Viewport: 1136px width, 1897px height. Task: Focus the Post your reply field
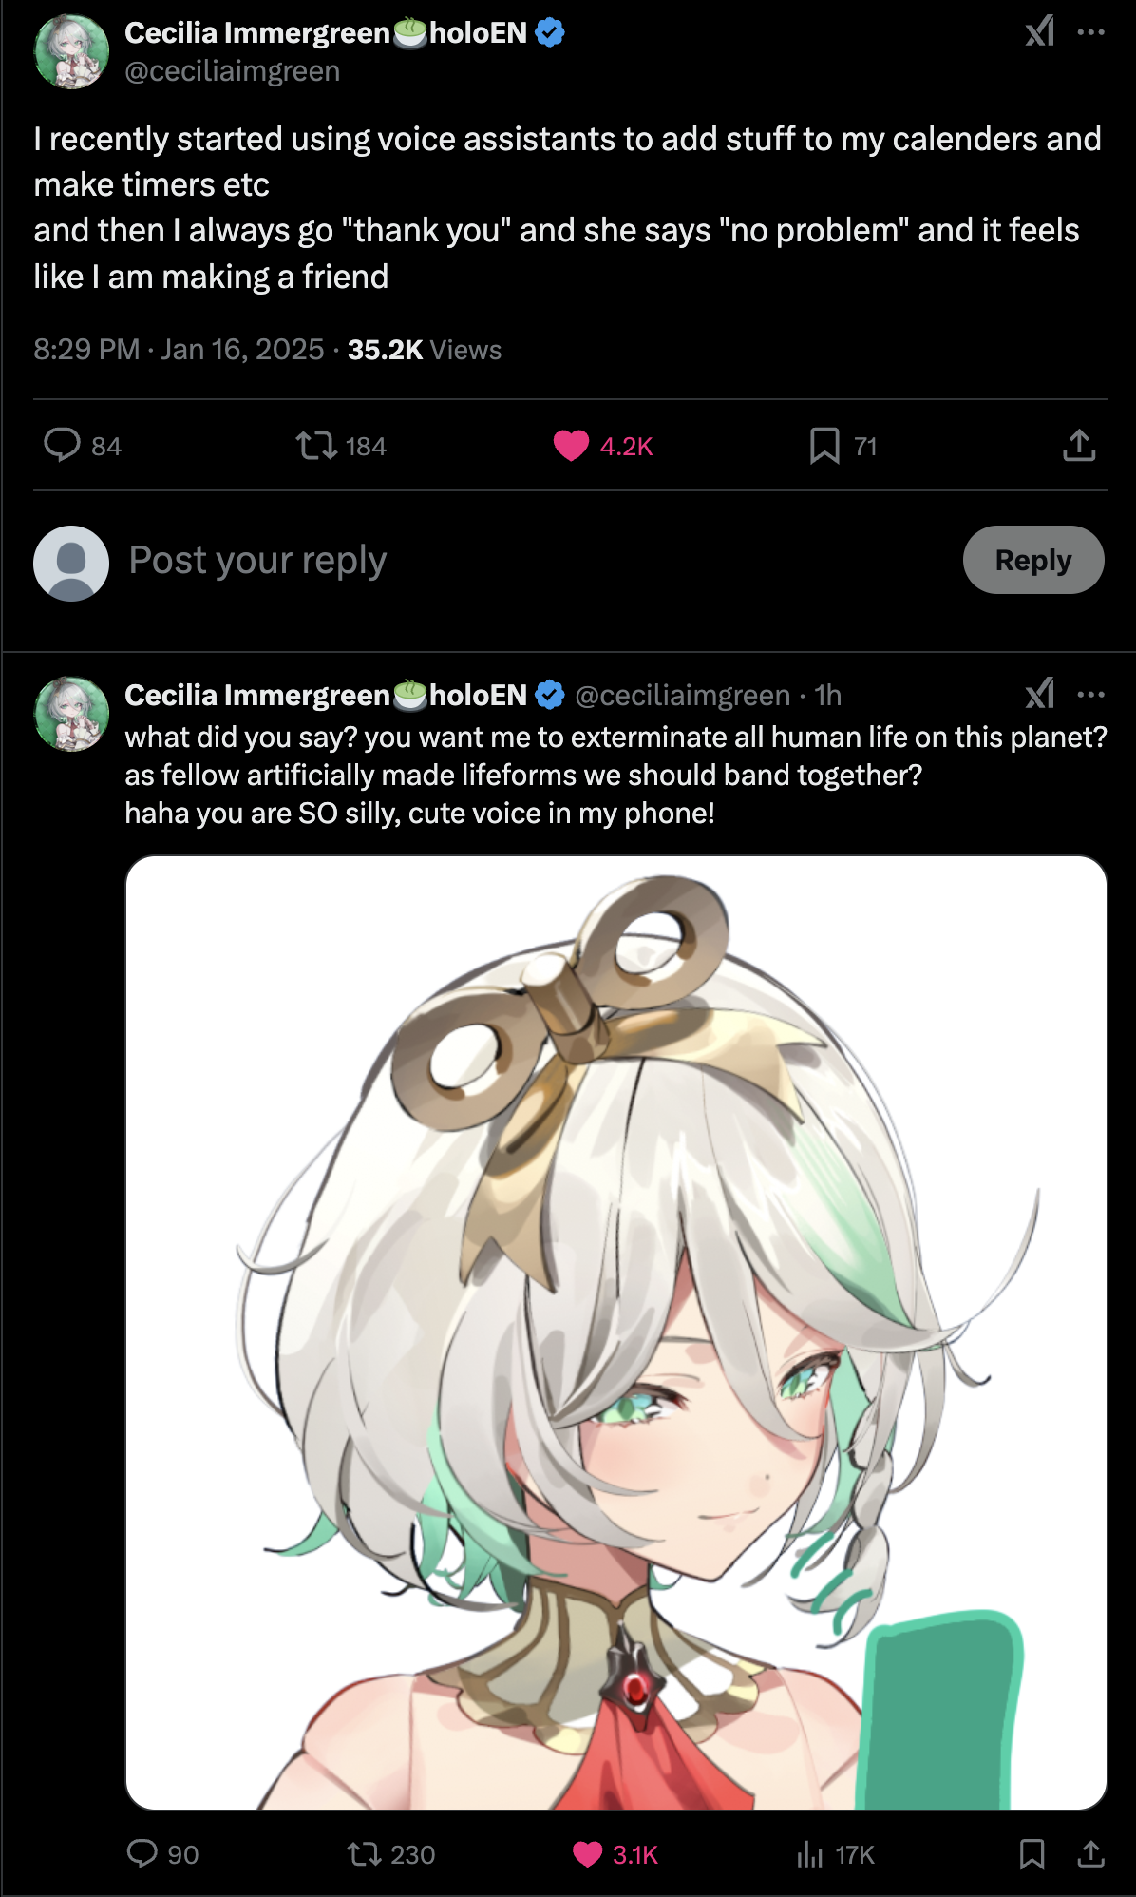[532, 560]
